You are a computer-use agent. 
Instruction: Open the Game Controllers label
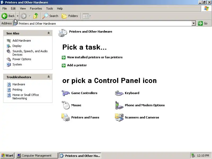point(84,93)
